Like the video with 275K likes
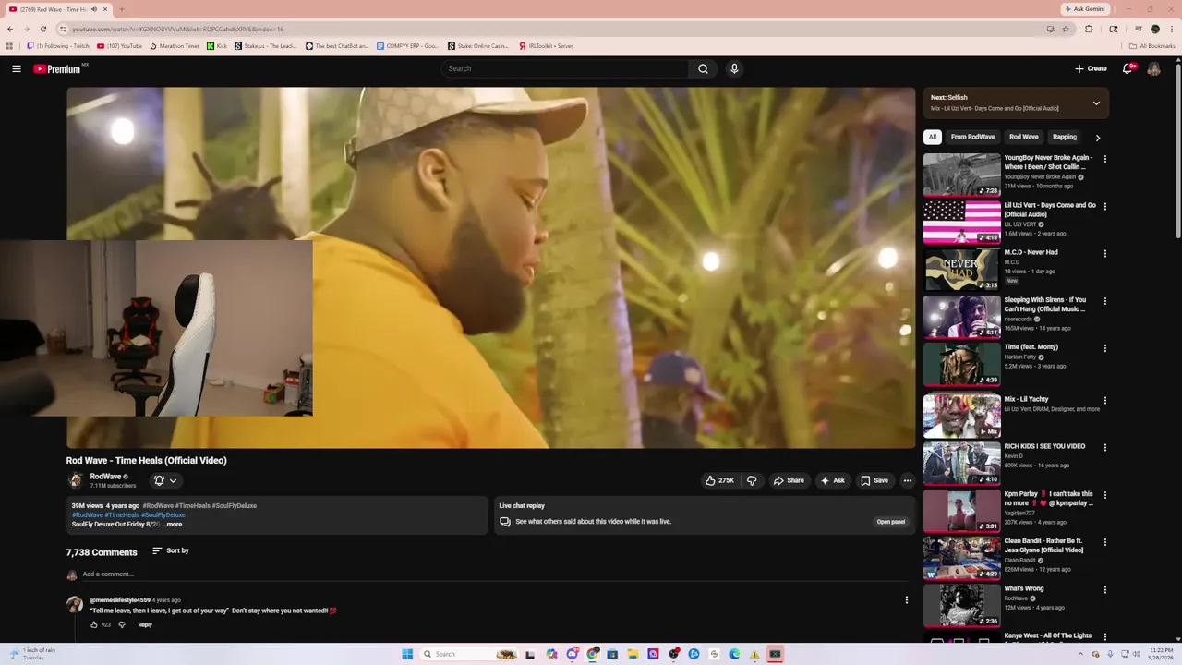1182x665 pixels. coord(719,480)
